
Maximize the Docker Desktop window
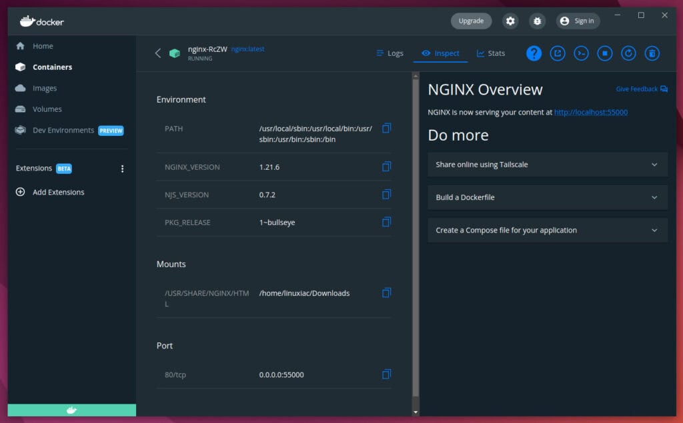pos(641,15)
